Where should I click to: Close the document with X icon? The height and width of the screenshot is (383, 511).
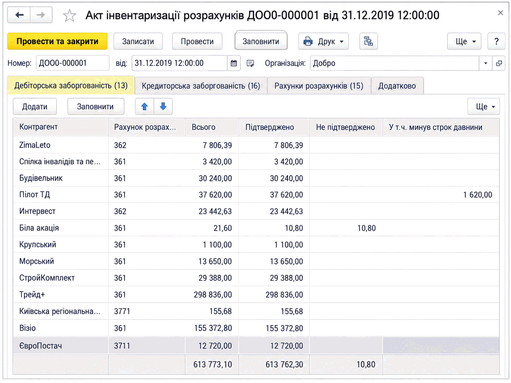(x=501, y=13)
